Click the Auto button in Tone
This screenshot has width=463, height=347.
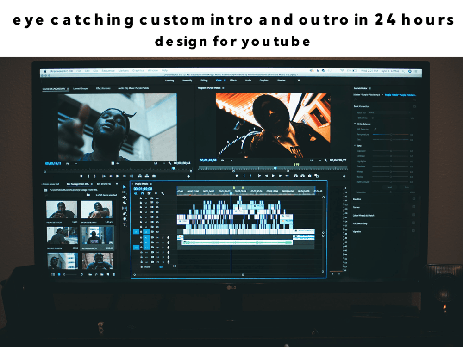point(407,187)
